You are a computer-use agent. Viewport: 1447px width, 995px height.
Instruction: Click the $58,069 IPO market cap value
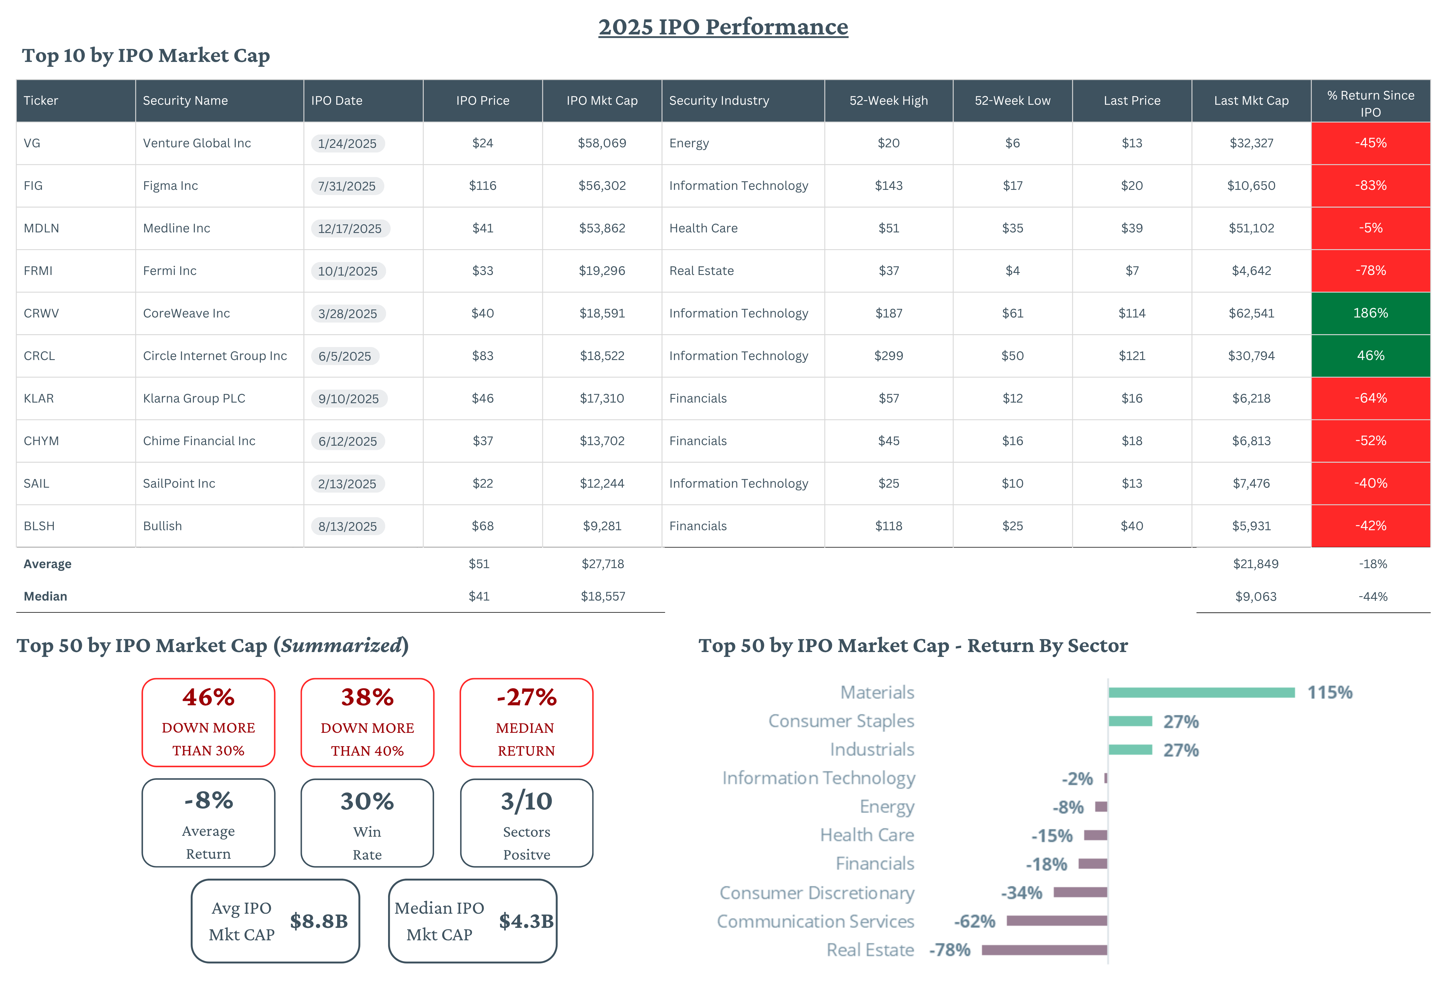click(602, 143)
